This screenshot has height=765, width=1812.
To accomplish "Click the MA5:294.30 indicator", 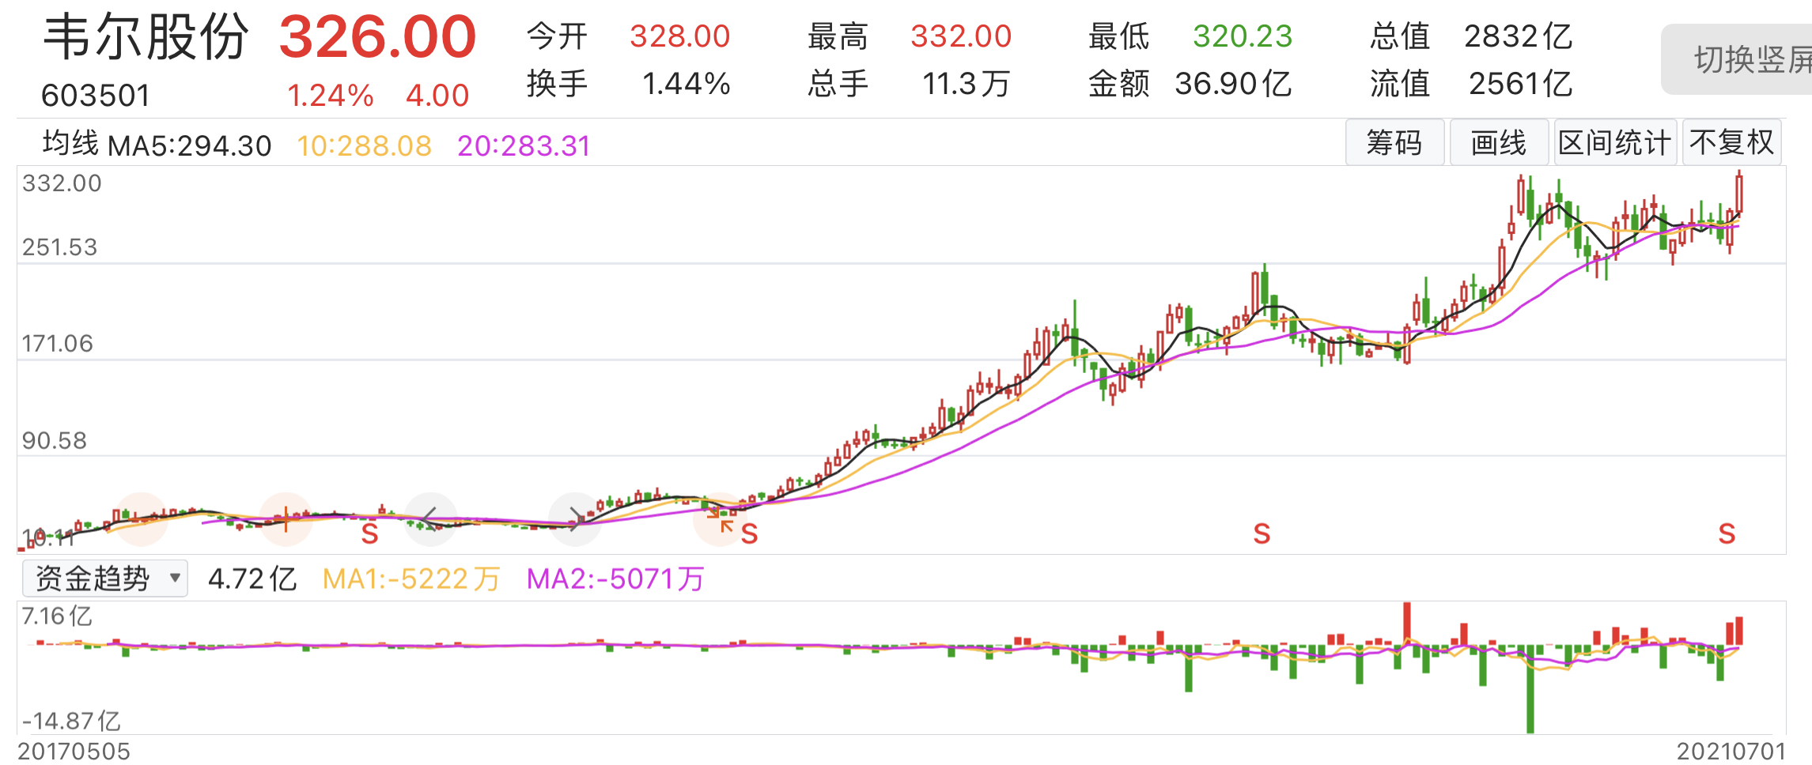I will (190, 145).
